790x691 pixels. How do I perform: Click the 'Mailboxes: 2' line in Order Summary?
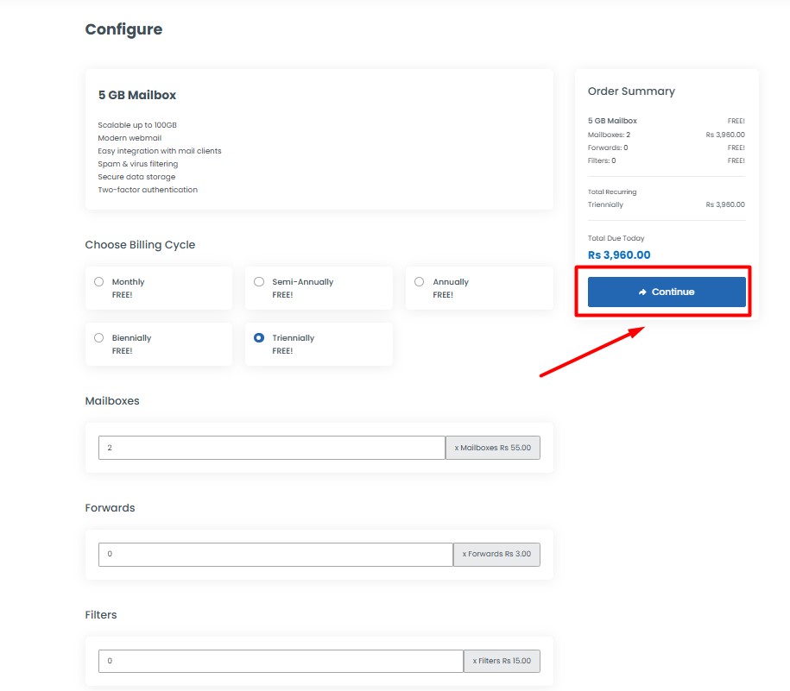(609, 135)
